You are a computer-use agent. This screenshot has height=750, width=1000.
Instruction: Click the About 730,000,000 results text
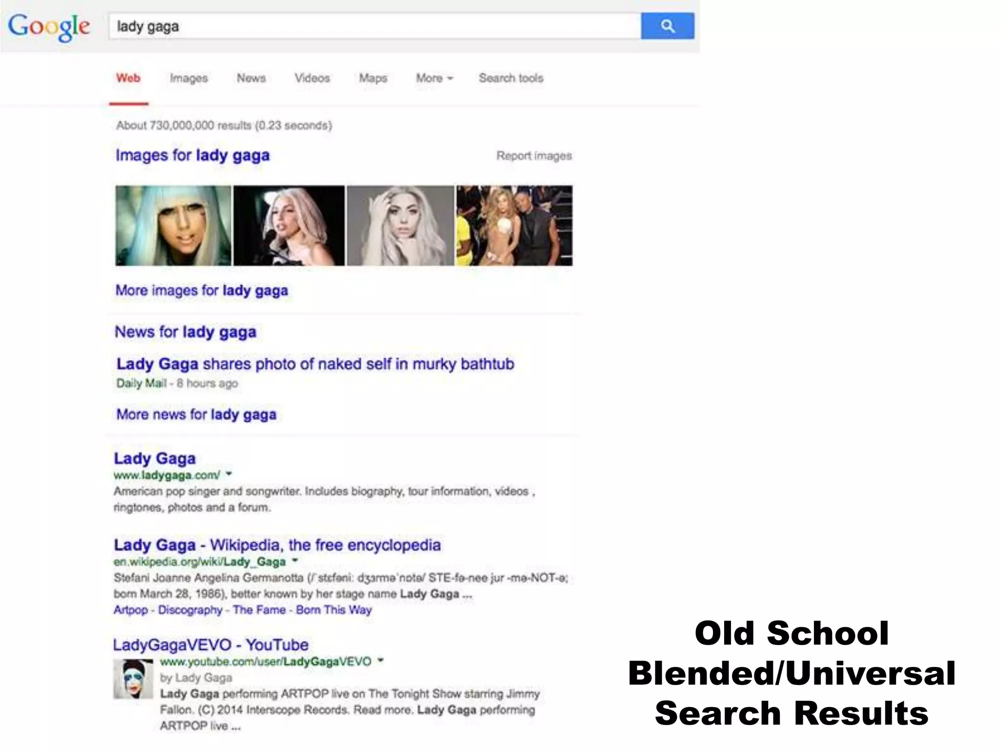(224, 125)
